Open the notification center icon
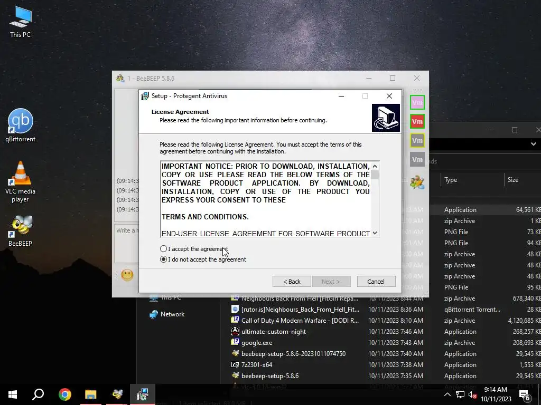The height and width of the screenshot is (405, 541). click(525, 394)
